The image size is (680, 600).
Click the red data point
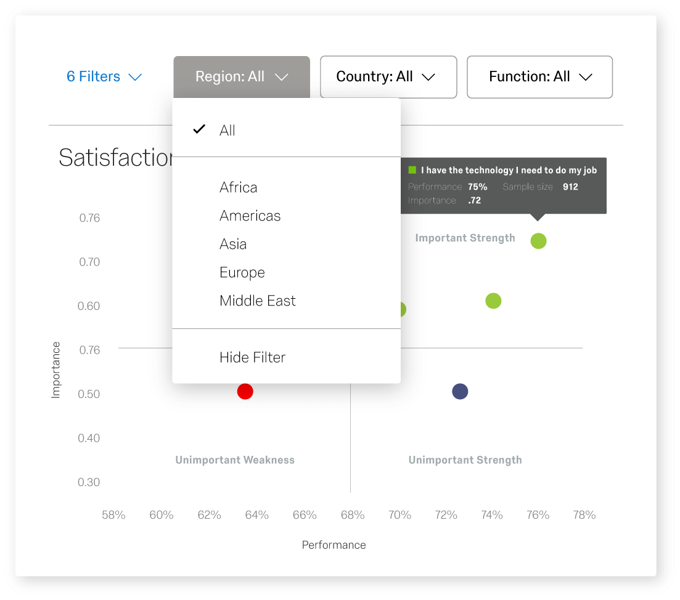coord(245,392)
